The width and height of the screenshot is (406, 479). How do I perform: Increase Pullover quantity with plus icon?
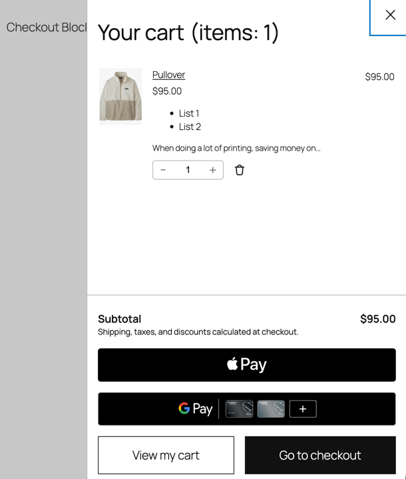(x=212, y=170)
